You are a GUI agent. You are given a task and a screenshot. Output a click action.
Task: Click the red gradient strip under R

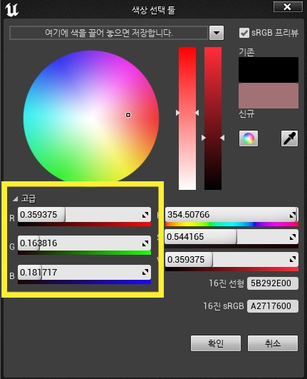pos(84,225)
